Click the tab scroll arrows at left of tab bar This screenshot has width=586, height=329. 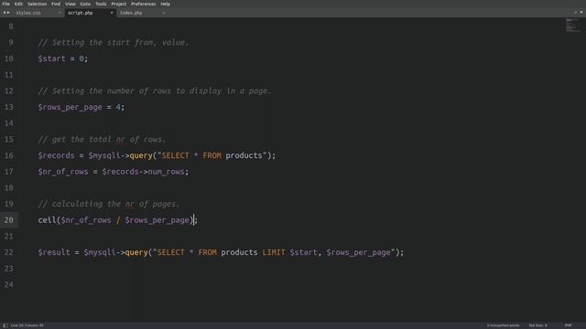(6, 13)
